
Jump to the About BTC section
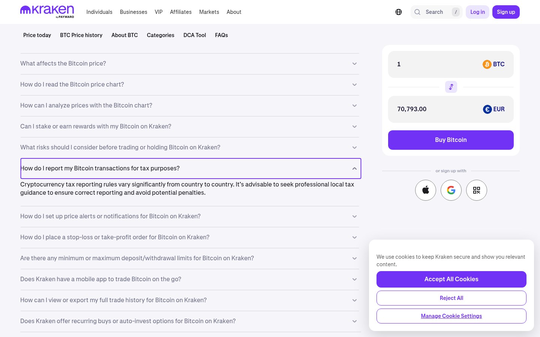124,35
